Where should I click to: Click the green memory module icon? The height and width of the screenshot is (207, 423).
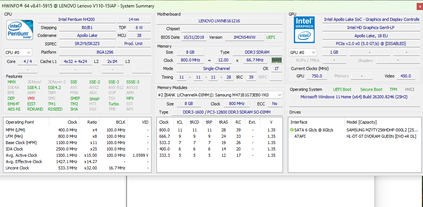[277, 60]
